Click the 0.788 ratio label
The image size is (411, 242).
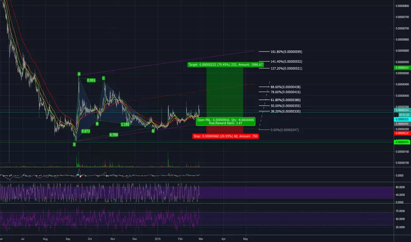point(113,135)
